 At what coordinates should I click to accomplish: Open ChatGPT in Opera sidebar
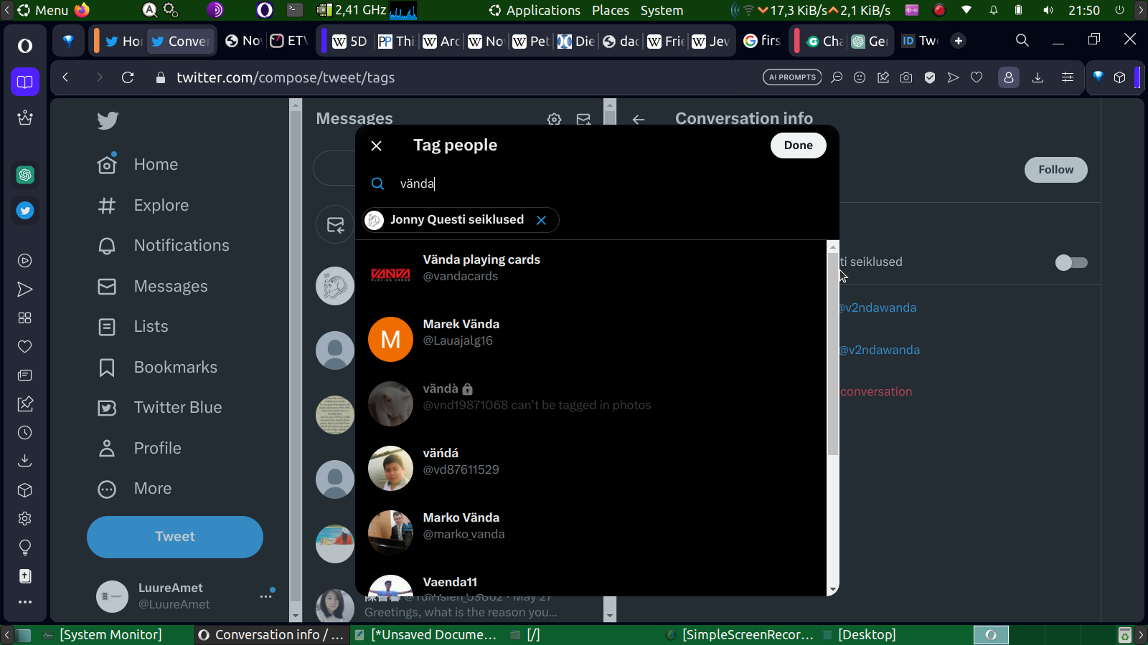click(25, 174)
